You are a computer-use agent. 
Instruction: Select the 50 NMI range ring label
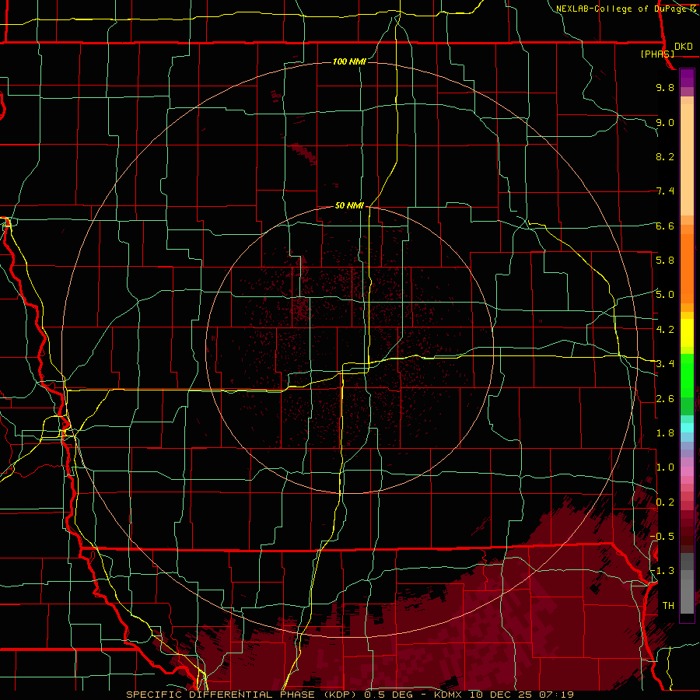pos(349,205)
